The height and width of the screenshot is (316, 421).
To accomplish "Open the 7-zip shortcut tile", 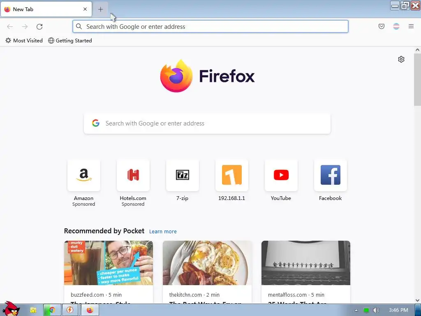I will [x=183, y=175].
